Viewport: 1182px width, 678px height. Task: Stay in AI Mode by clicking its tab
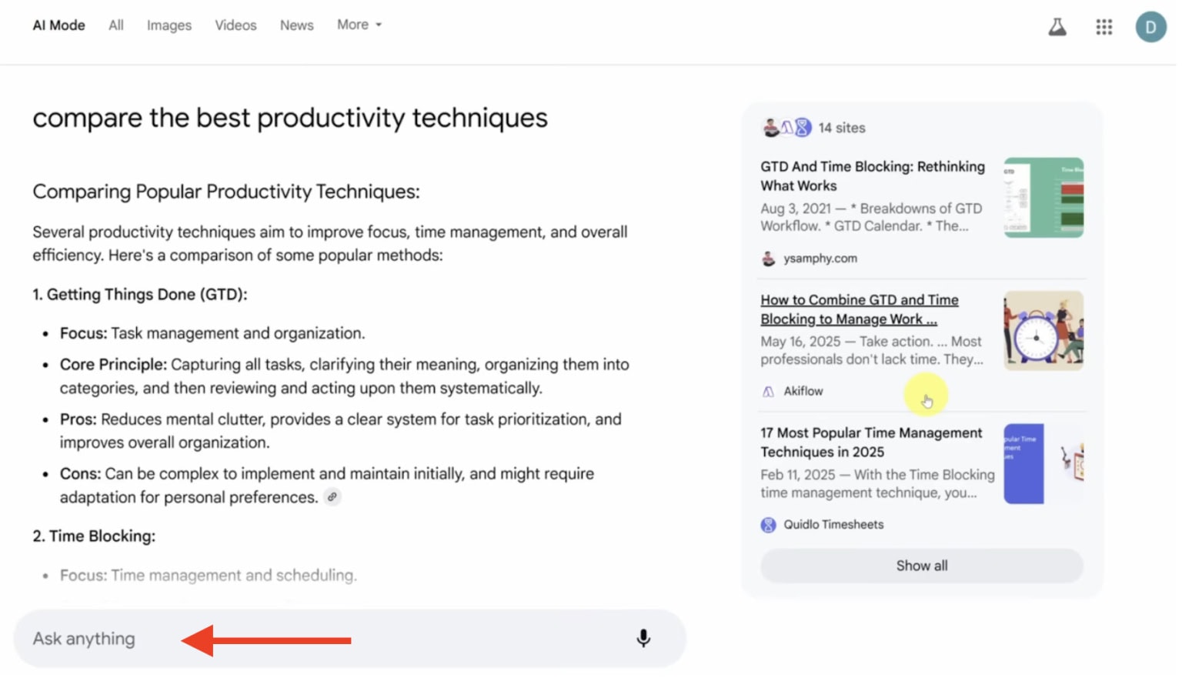[x=58, y=25]
